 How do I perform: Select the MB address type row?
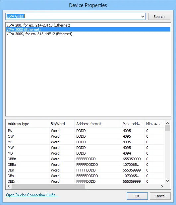85,142
